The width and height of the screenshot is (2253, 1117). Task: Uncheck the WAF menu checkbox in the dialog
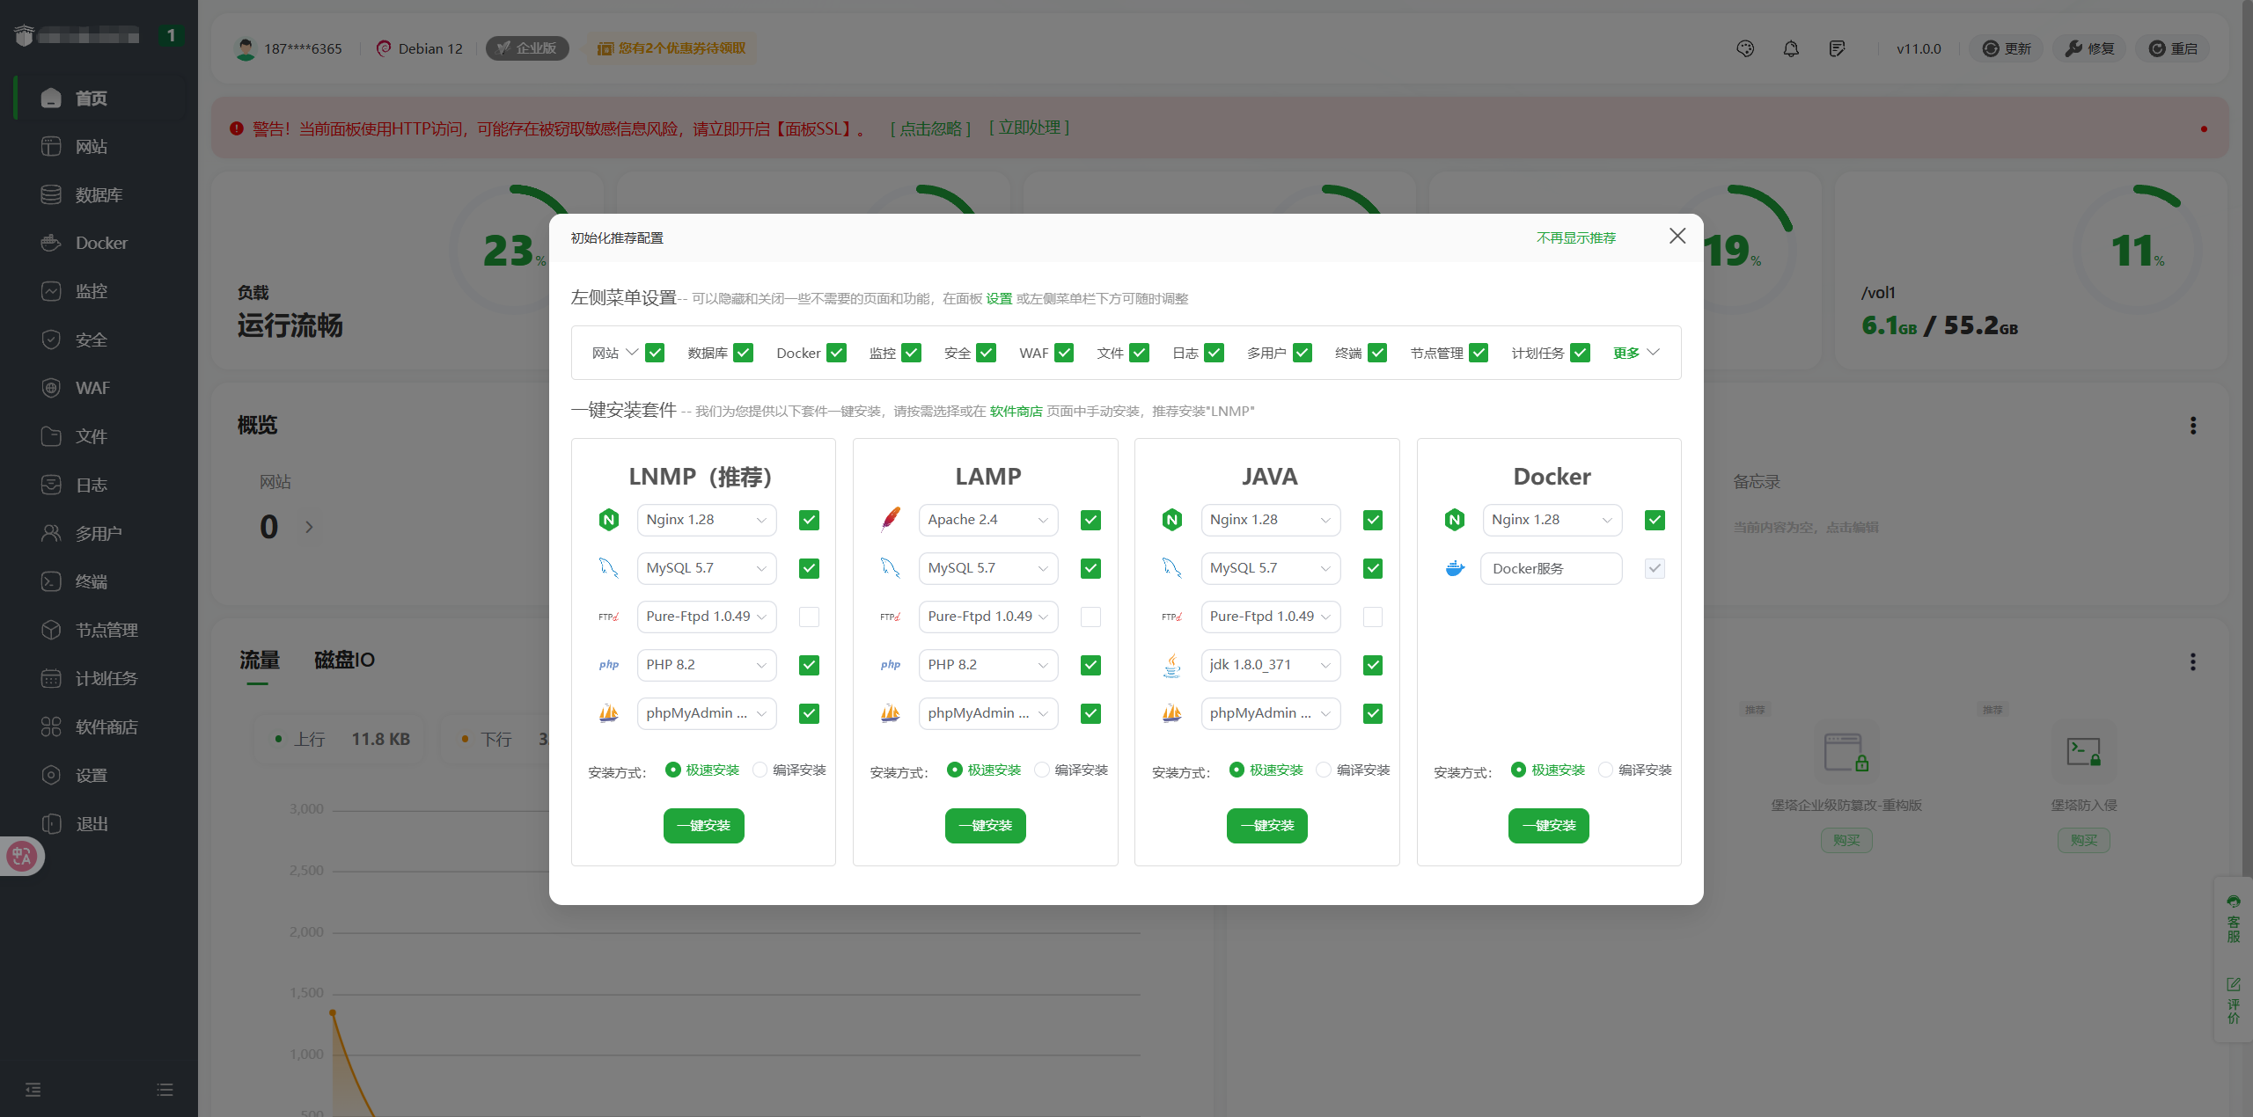[x=1064, y=353]
